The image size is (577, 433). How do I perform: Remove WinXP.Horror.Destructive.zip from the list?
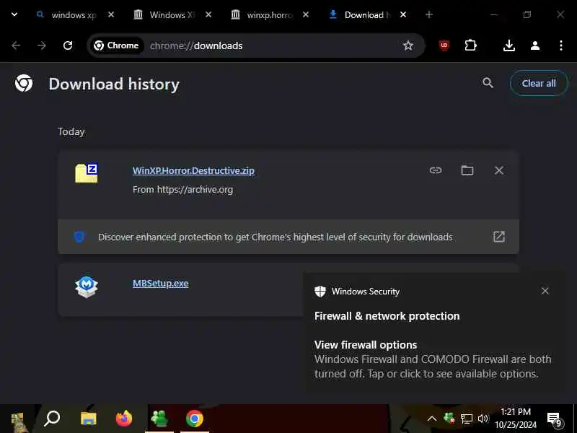pos(499,170)
